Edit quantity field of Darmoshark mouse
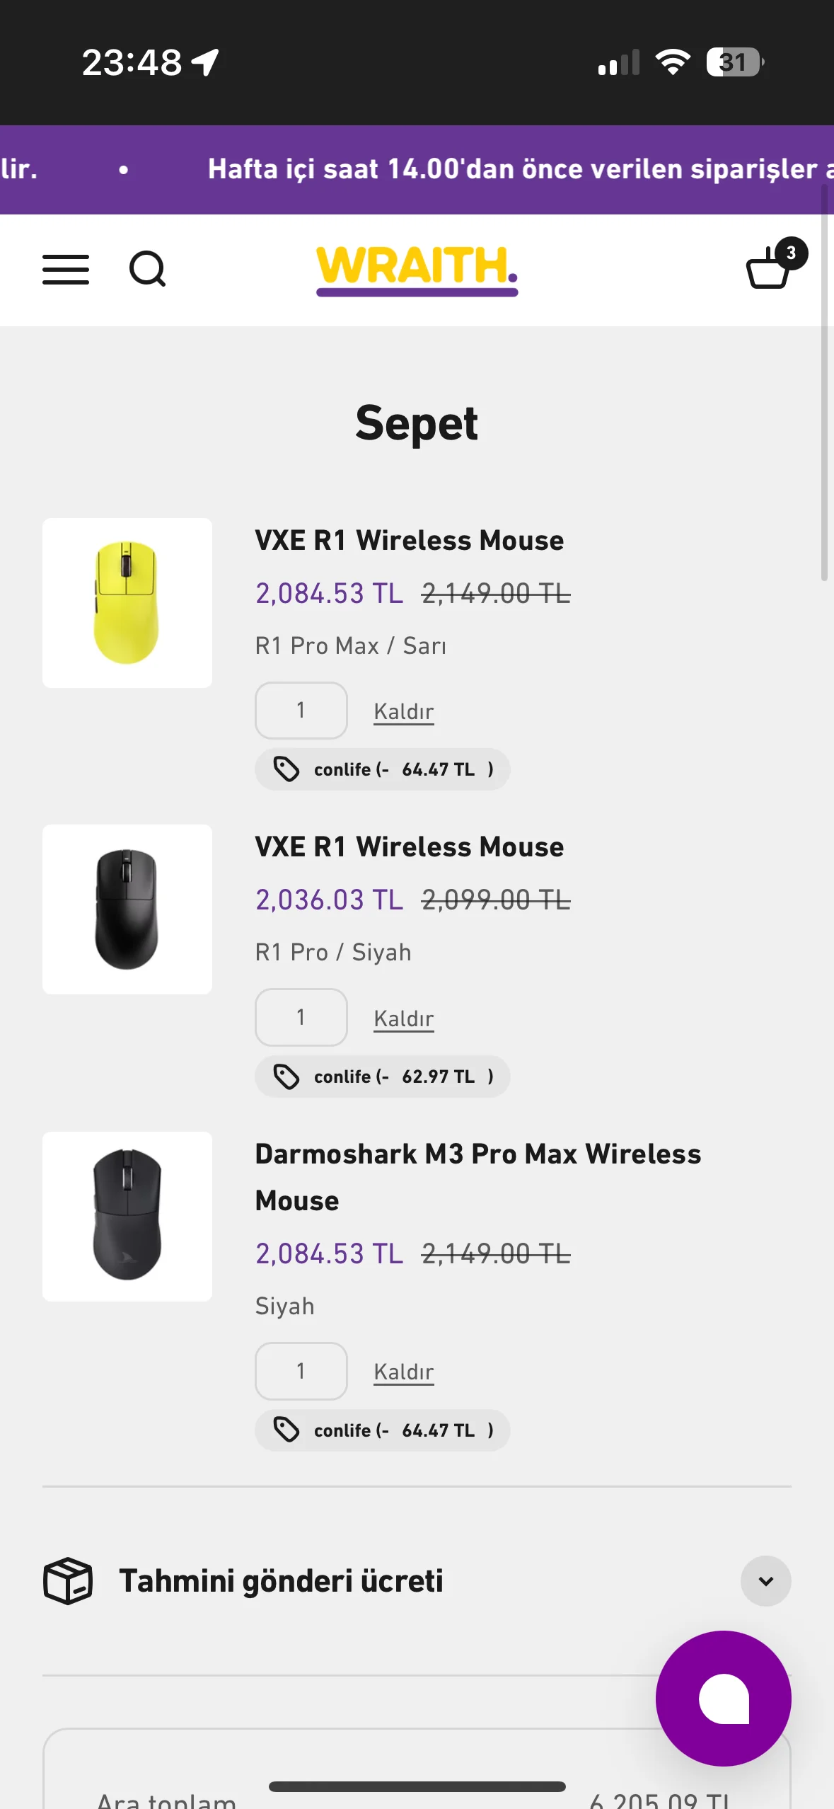This screenshot has height=1809, width=834. 301,1371
